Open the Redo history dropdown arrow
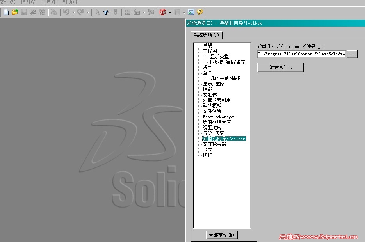365x242 pixels. pyautogui.click(x=88, y=12)
